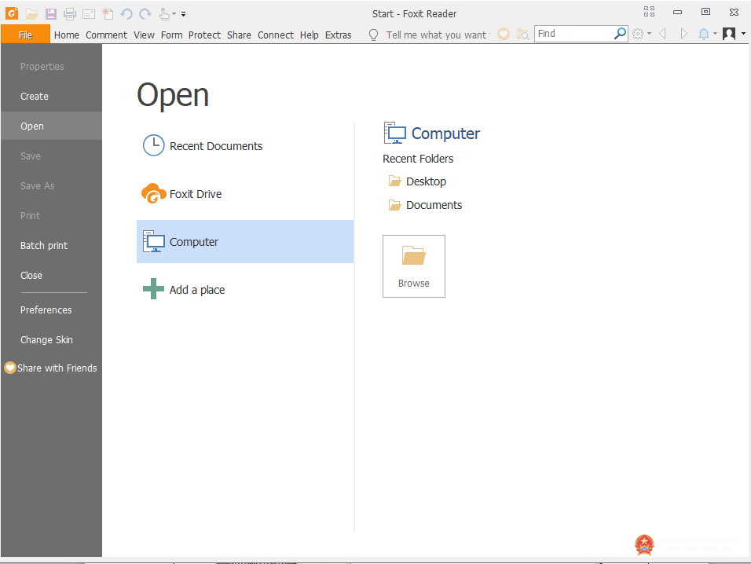The width and height of the screenshot is (751, 564).
Task: Click the Print quick-access icon
Action: click(70, 14)
